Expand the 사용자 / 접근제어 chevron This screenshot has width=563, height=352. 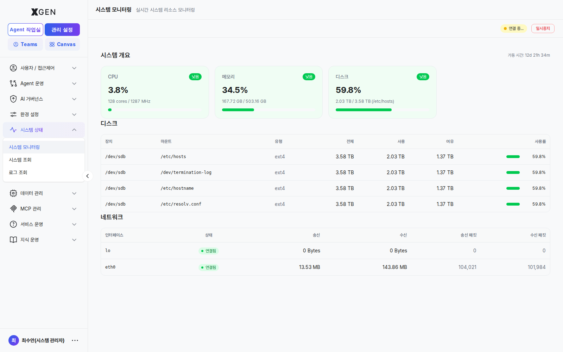pos(74,68)
